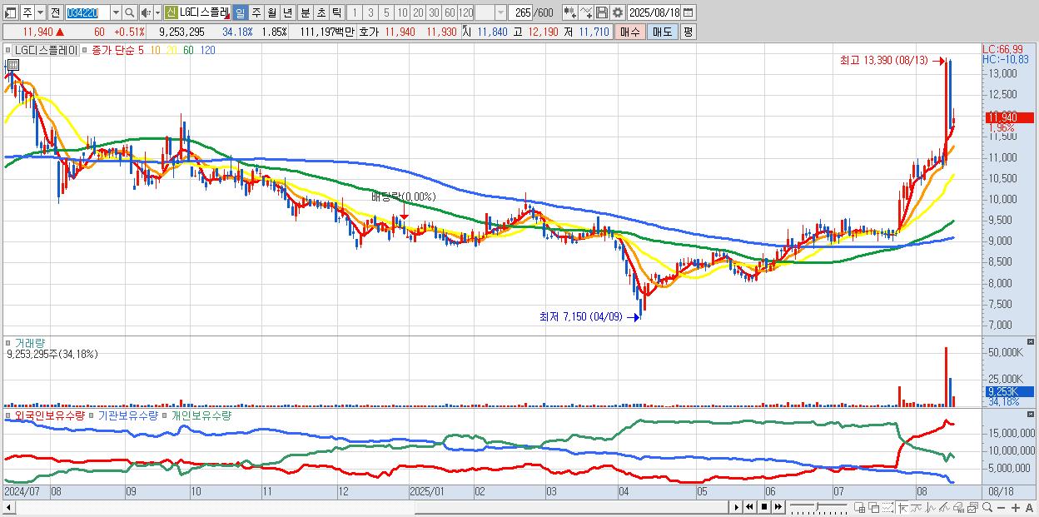Click the add candle indicator icon

pos(570,13)
